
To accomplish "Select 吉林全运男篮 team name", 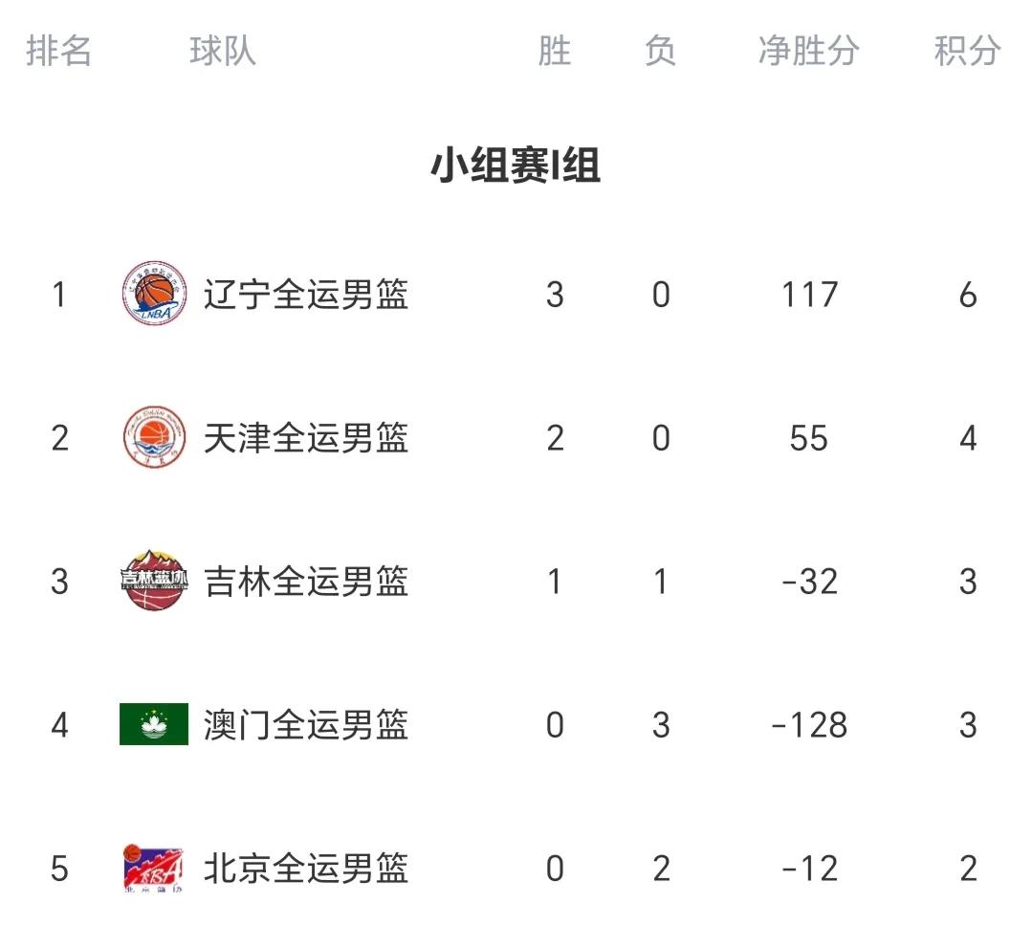I will pyautogui.click(x=306, y=581).
